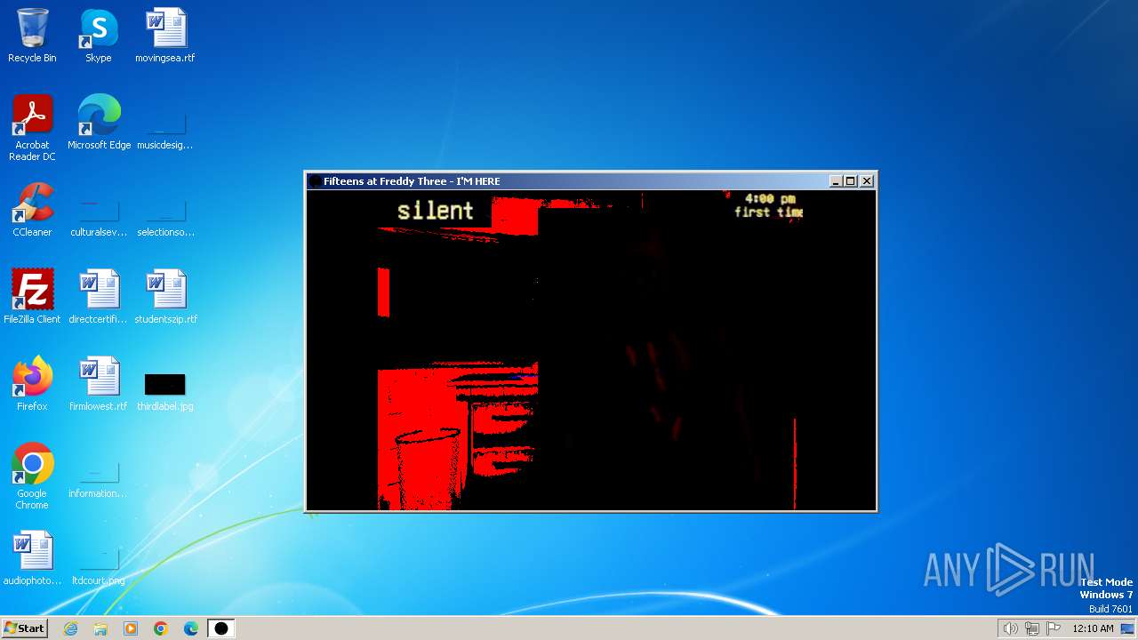Open File Explorer from taskbar
The image size is (1138, 640).
click(x=100, y=628)
